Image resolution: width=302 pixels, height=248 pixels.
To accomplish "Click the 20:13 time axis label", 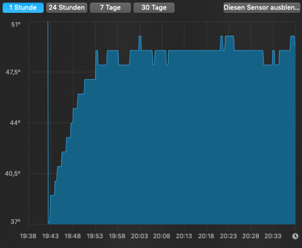I will click(x=184, y=236).
